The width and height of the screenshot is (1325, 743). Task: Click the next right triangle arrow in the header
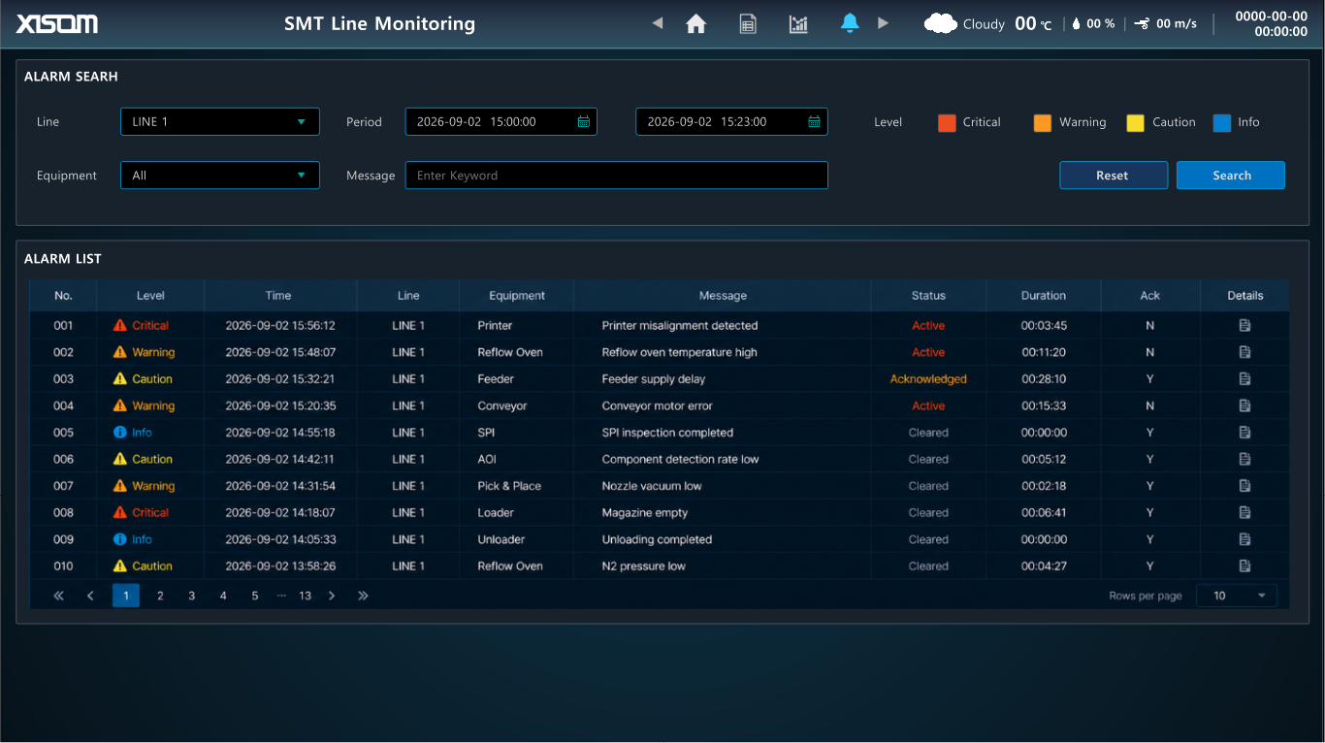(x=883, y=23)
